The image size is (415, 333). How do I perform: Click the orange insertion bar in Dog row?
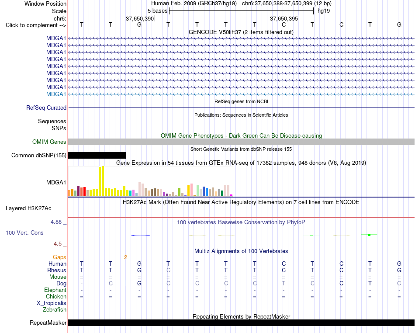[x=126, y=283]
